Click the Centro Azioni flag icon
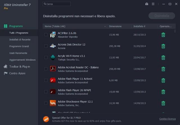Screen dimensions: 180x125 click(x=6, y=73)
